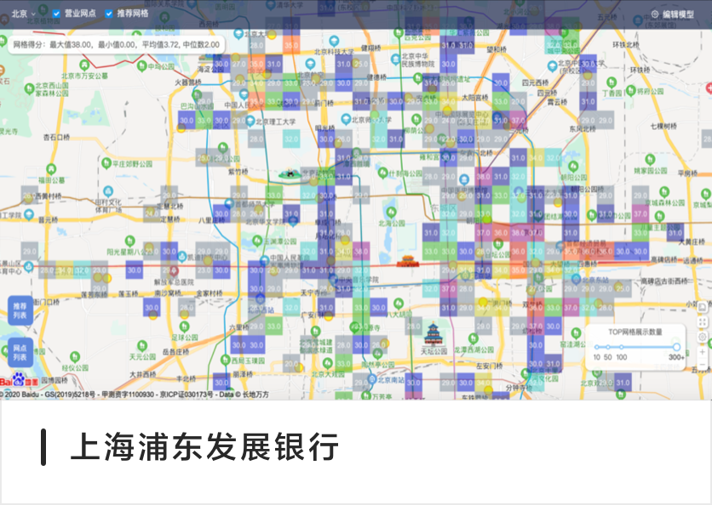Viewport: 712px width, 505px height.
Task: Click the 北京南站 station icon
Action: (372, 380)
